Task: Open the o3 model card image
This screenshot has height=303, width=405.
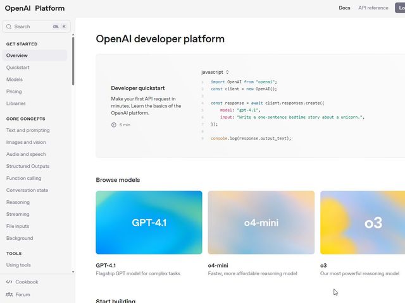Action: tap(363, 222)
